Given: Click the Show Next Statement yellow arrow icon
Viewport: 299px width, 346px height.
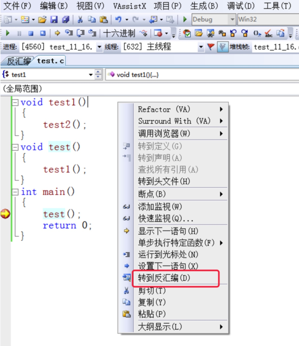Looking at the screenshot, I should tap(57, 33).
